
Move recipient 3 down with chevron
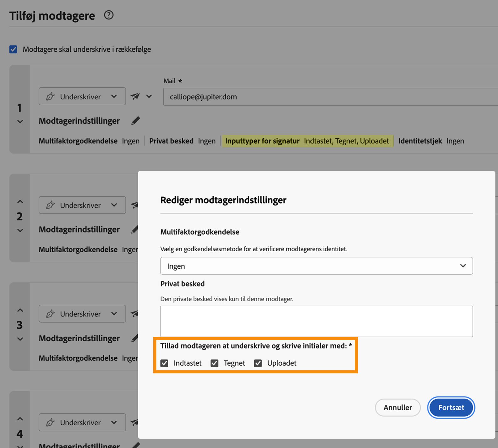pos(20,339)
